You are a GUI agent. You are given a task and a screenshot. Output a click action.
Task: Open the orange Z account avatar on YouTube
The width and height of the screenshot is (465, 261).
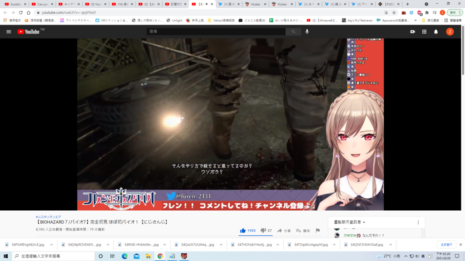pyautogui.click(x=450, y=32)
